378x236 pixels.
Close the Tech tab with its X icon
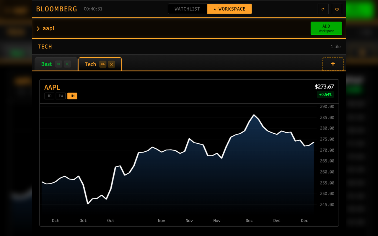tap(112, 64)
